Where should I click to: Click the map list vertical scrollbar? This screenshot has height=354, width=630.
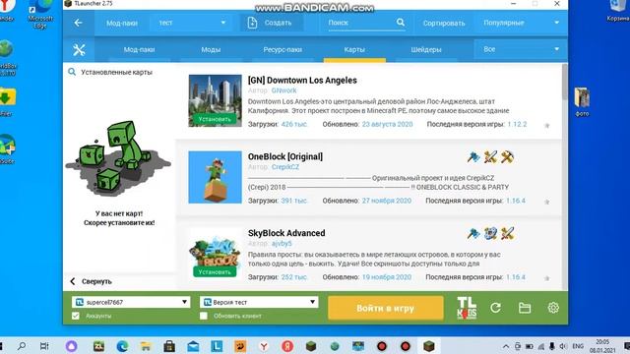tap(564, 83)
